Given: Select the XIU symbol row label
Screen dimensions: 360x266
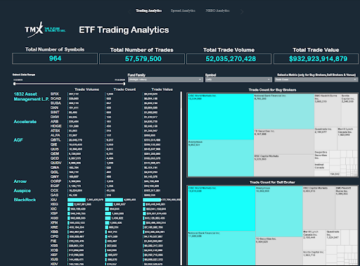Looking at the screenshot, I should (x=53, y=200).
